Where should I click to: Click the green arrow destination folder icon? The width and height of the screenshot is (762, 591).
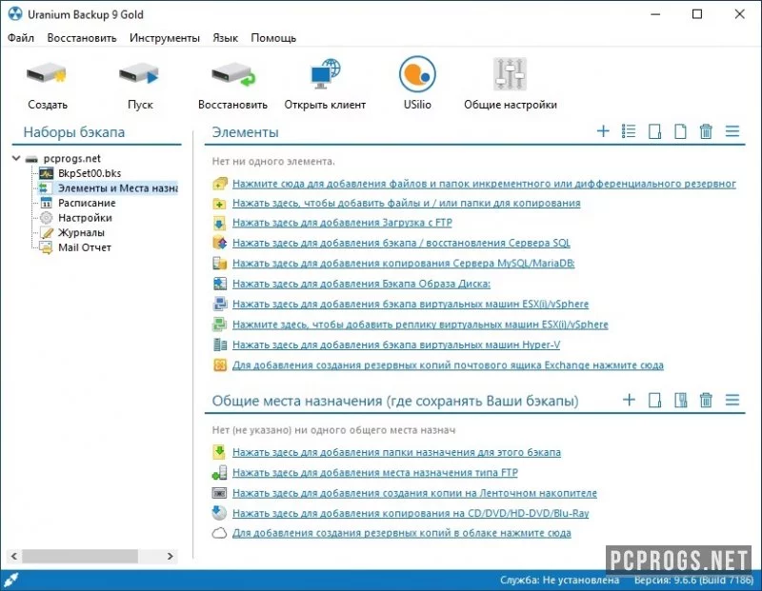pyautogui.click(x=220, y=452)
